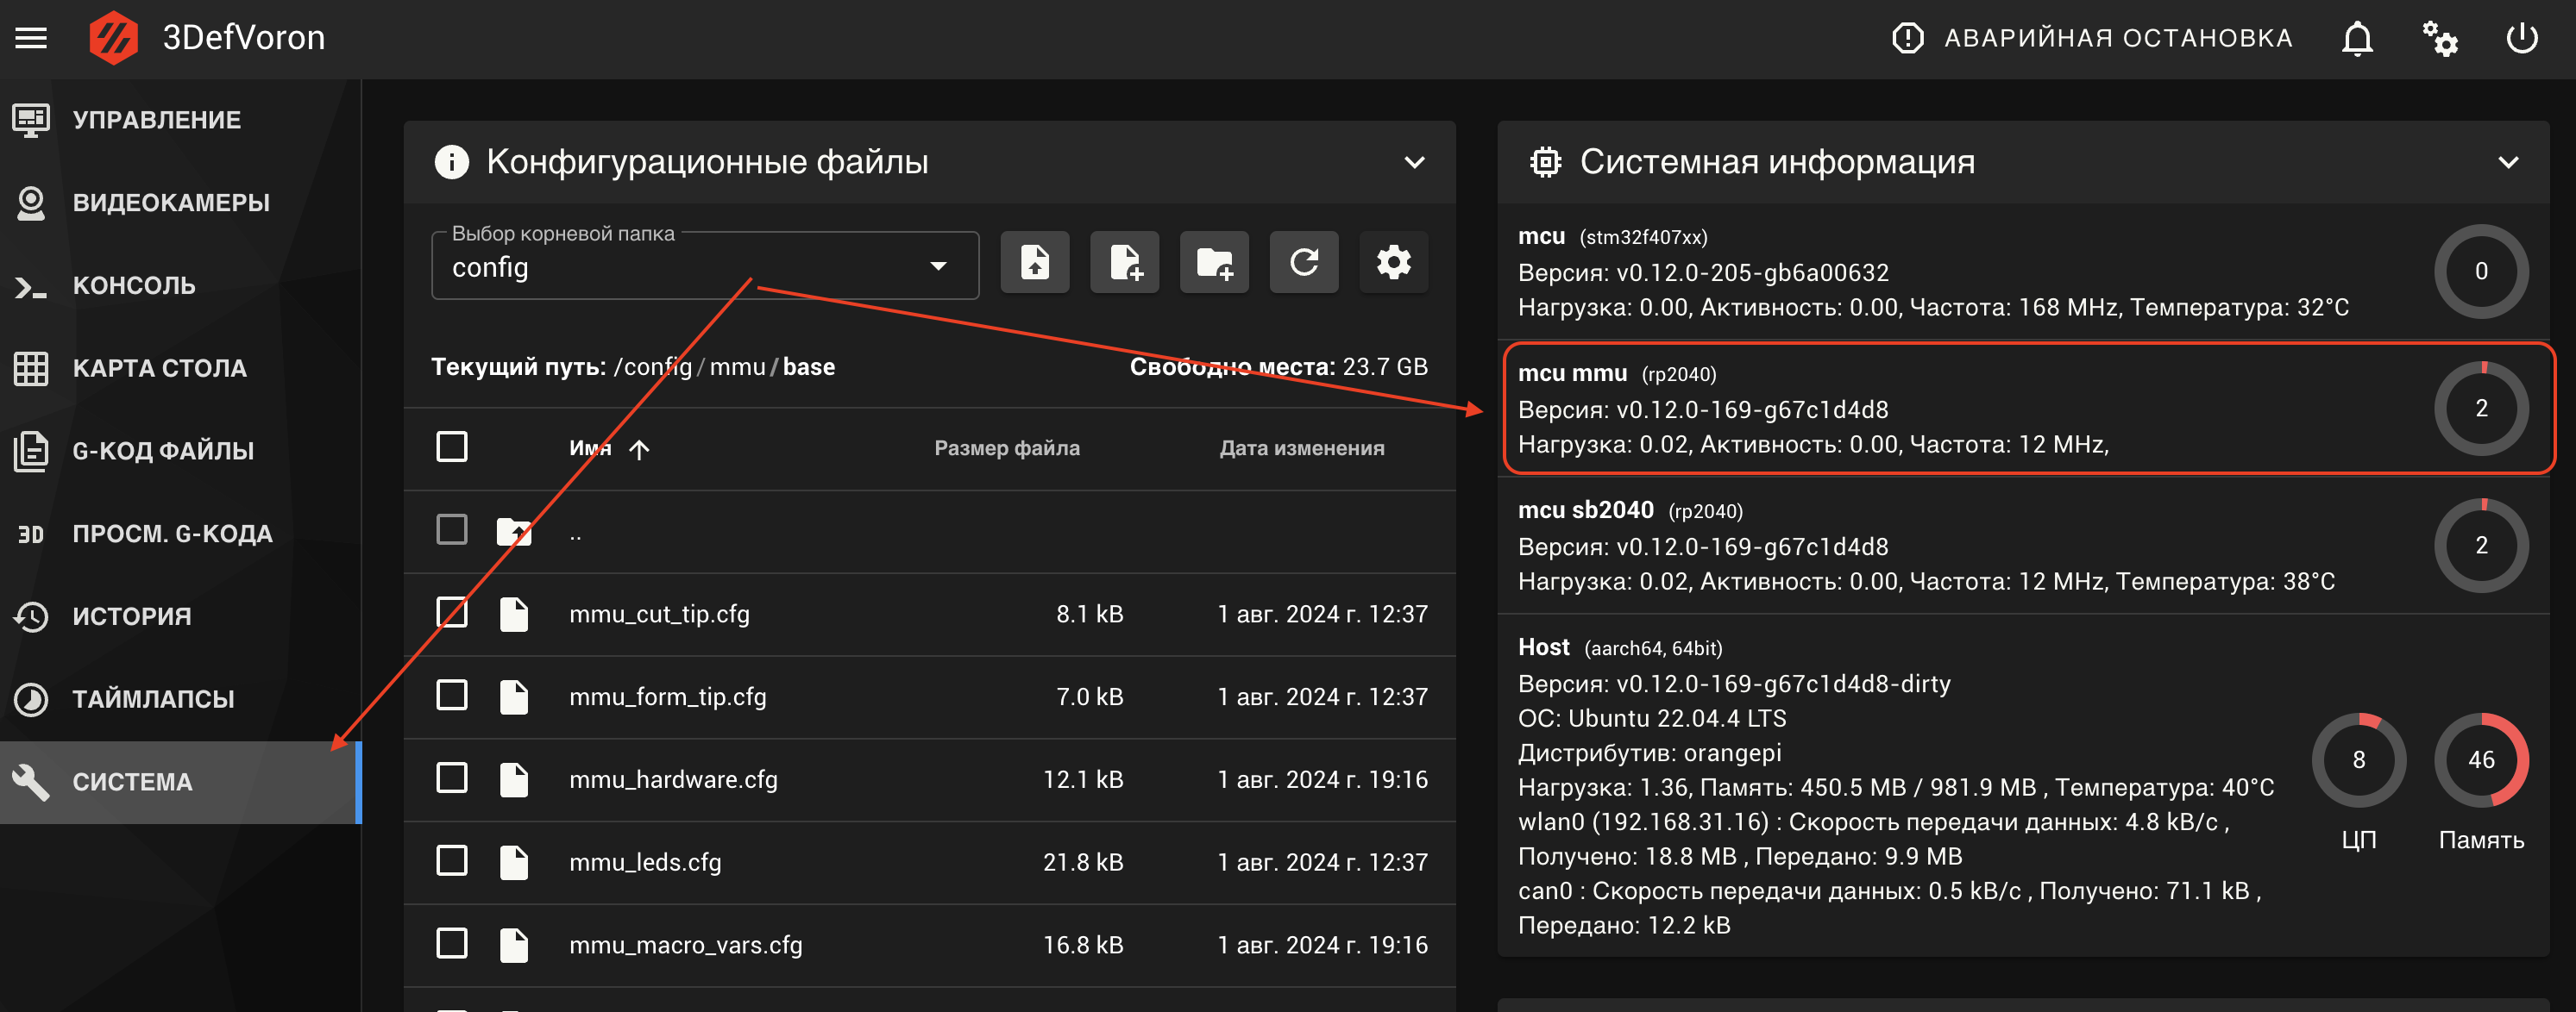Select checkbox for mmu_hardware.cfg
The image size is (2576, 1012).
(452, 778)
